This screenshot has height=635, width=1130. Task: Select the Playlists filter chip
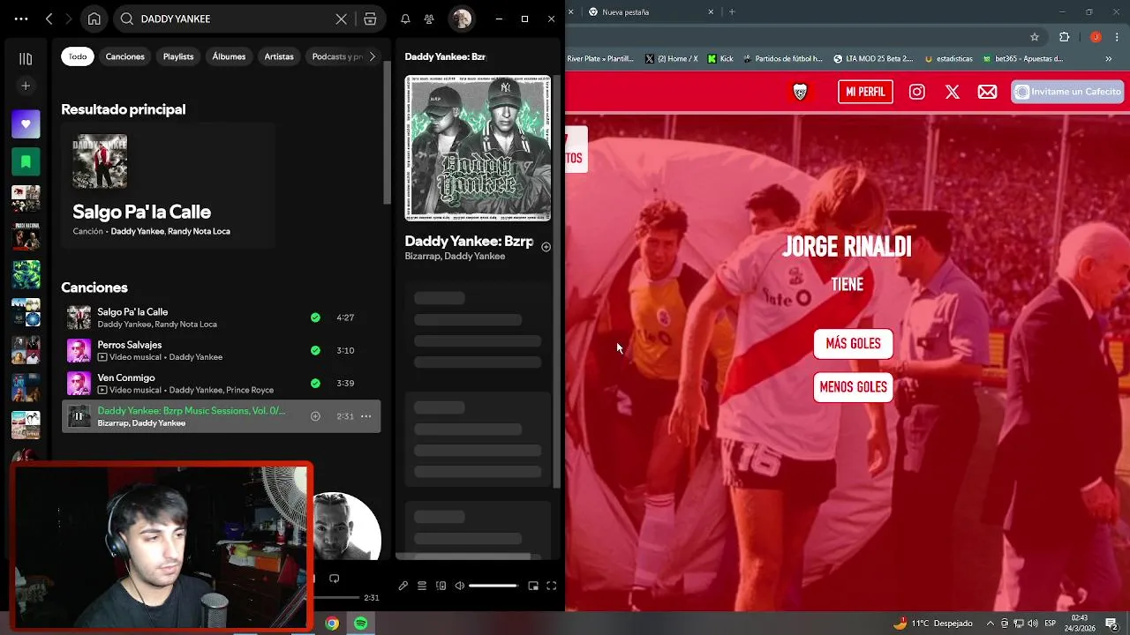point(178,56)
